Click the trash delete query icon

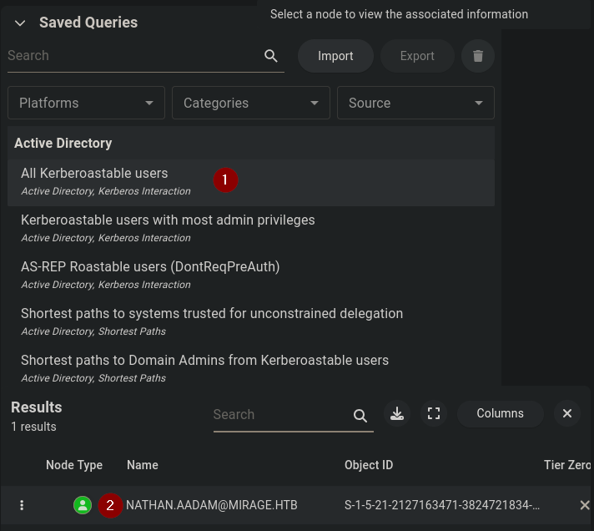click(478, 56)
